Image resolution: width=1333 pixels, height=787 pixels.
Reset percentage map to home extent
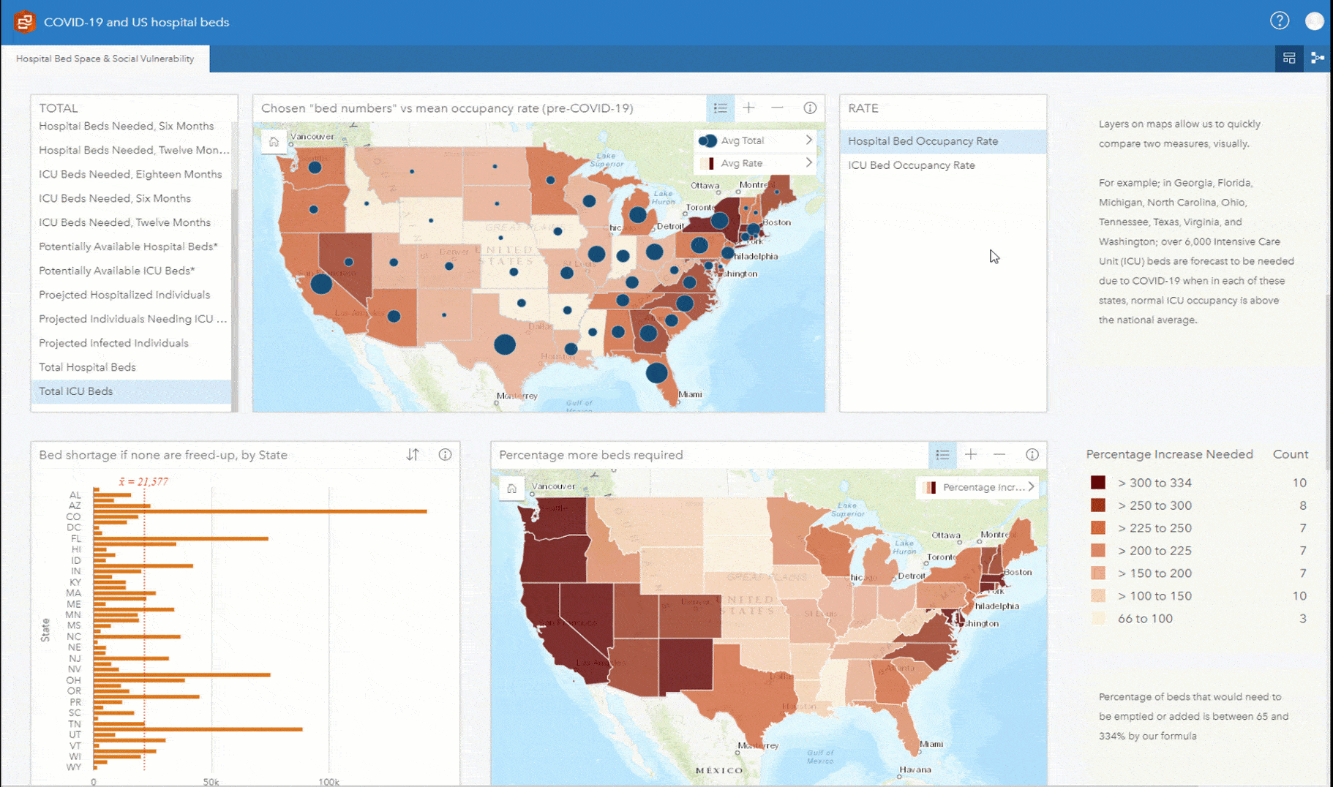point(511,489)
